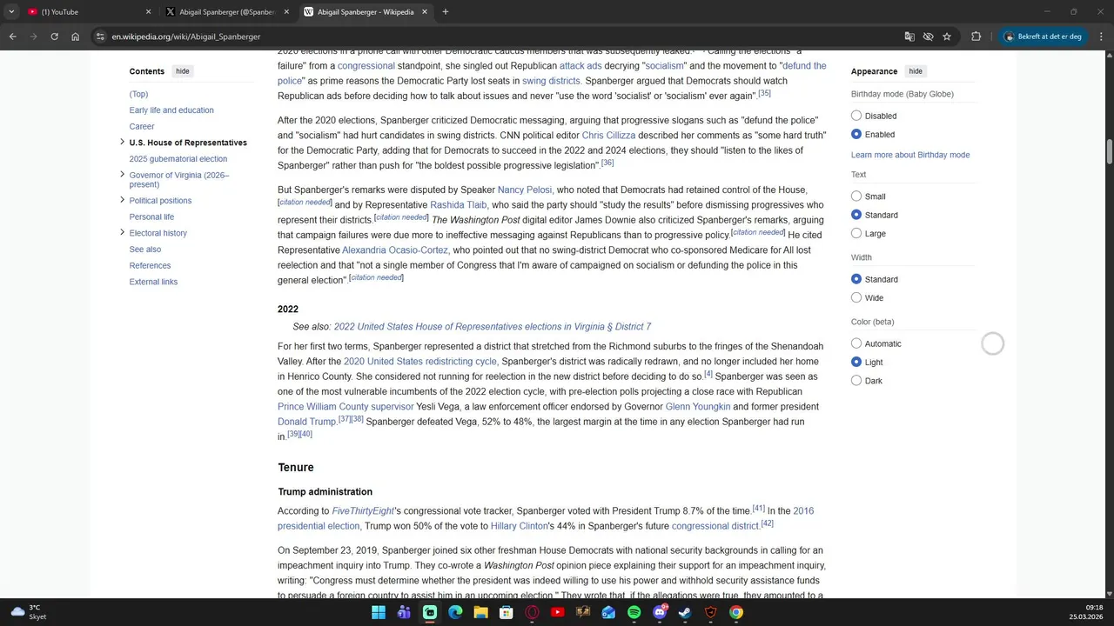Open Learn more about Birthday mode link

pos(910,155)
